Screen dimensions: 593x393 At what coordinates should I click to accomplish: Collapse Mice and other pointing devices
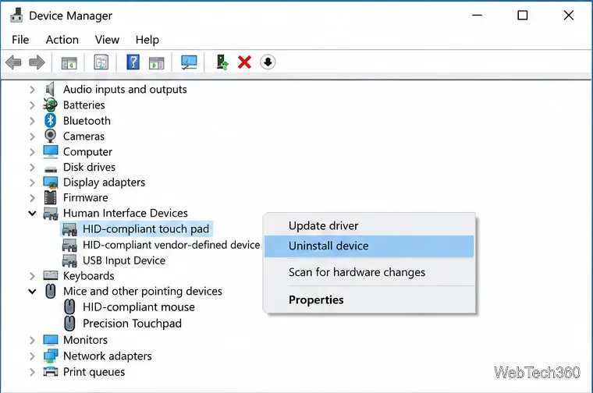pyautogui.click(x=33, y=292)
